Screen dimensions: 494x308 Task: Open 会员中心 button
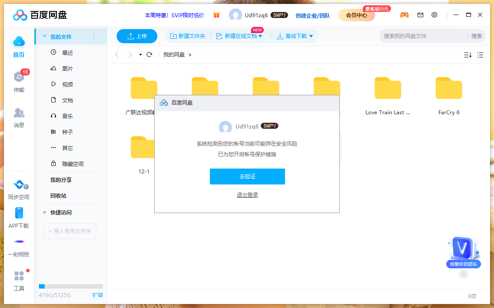click(x=356, y=15)
